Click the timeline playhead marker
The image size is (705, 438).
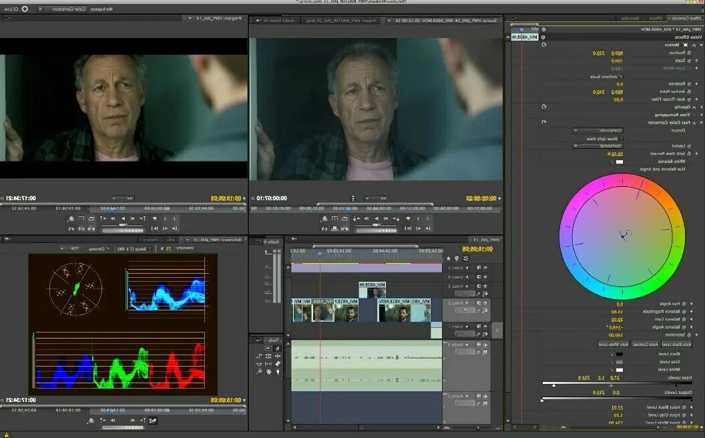click(x=320, y=254)
